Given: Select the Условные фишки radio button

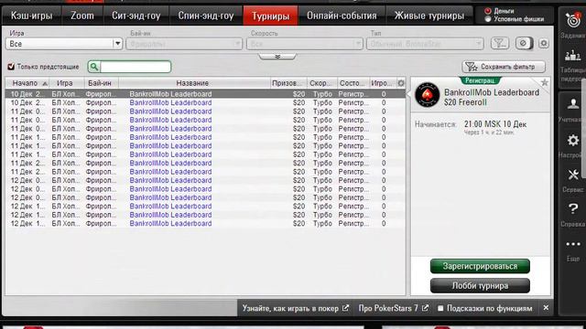Looking at the screenshot, I should click(x=488, y=18).
